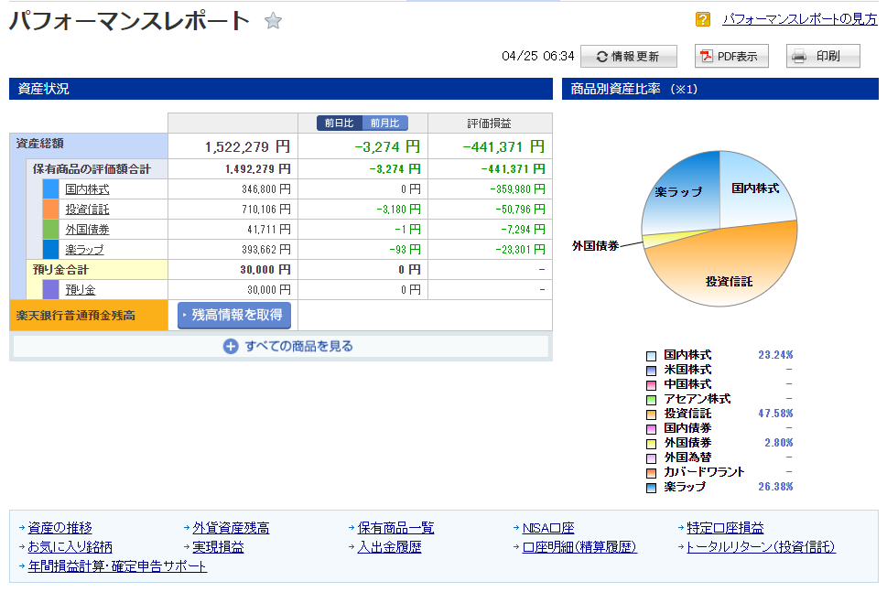Open the 外国債券 link in asset table
887x592 pixels.
[87, 230]
